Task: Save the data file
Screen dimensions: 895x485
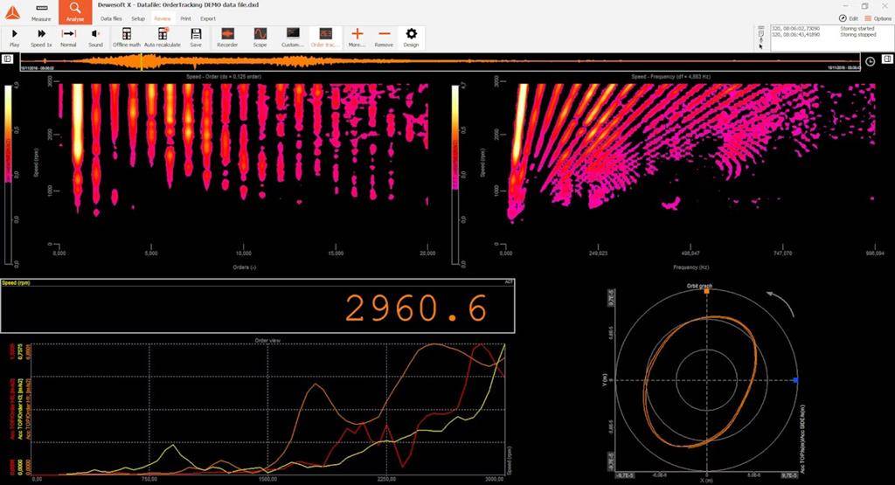Action: [x=196, y=37]
